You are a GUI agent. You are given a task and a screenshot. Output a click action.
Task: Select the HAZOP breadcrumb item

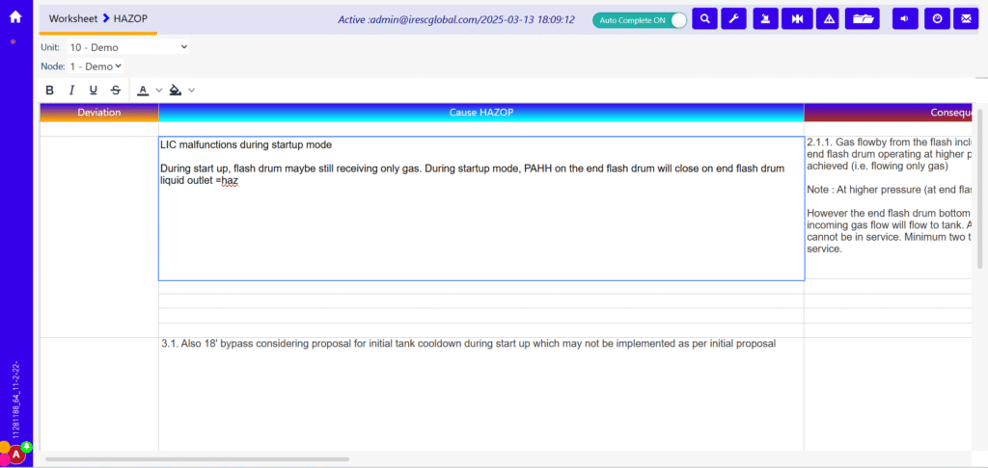130,19
